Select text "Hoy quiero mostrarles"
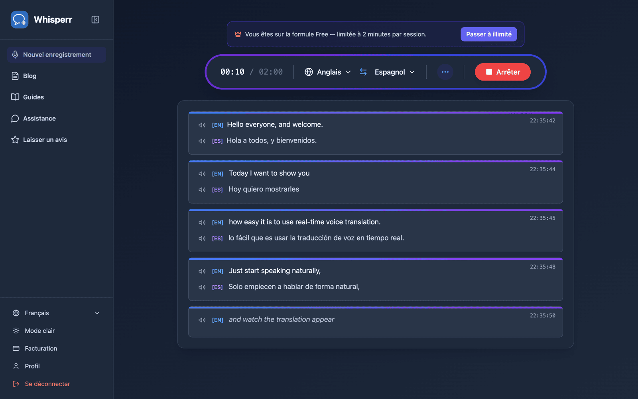 pyautogui.click(x=264, y=189)
